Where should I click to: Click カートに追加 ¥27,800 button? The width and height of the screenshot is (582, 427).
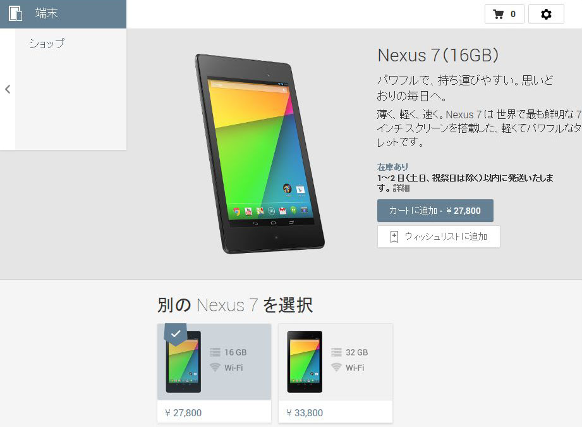tap(435, 211)
